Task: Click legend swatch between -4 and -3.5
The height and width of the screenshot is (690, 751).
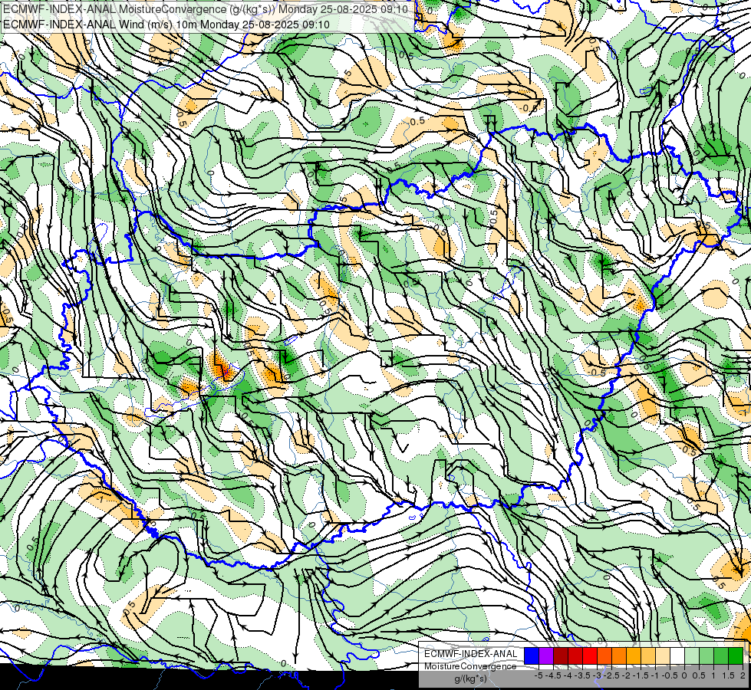Action: pos(575,655)
